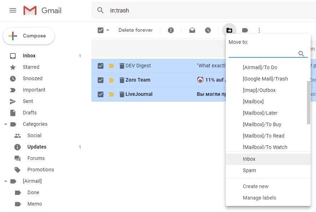The height and width of the screenshot is (212, 316).
Task: Open Manage labels
Action: click(268, 198)
